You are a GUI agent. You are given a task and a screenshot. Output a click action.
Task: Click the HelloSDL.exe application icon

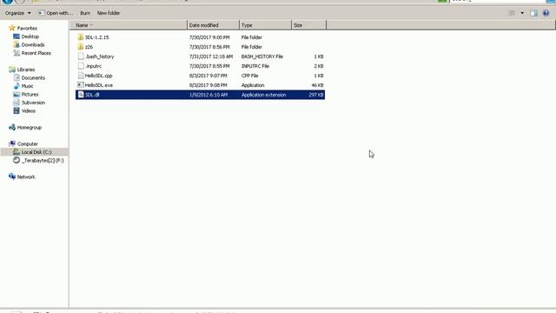[81, 85]
